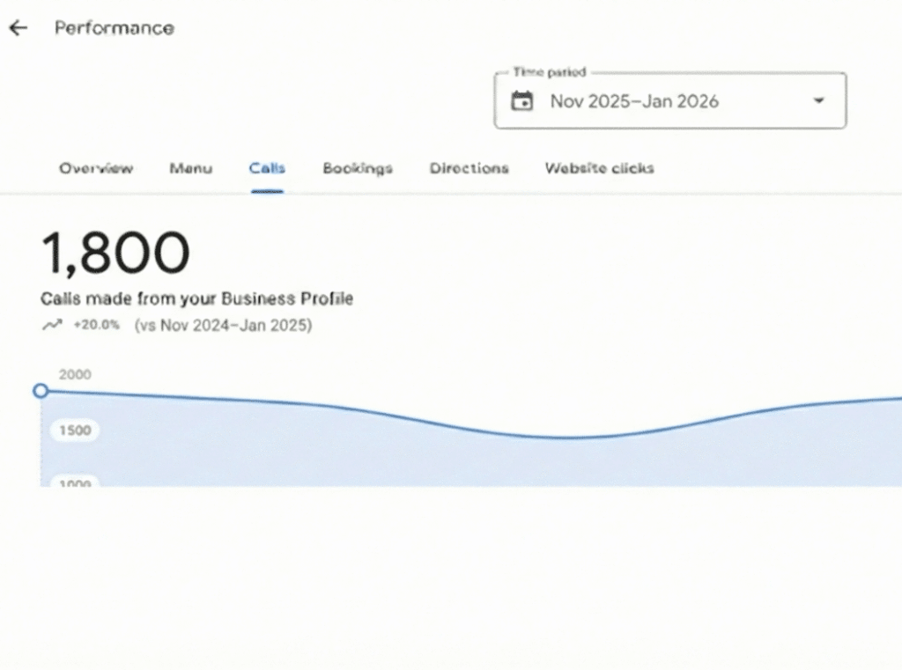Click the 1500 gridline label

[75, 431]
